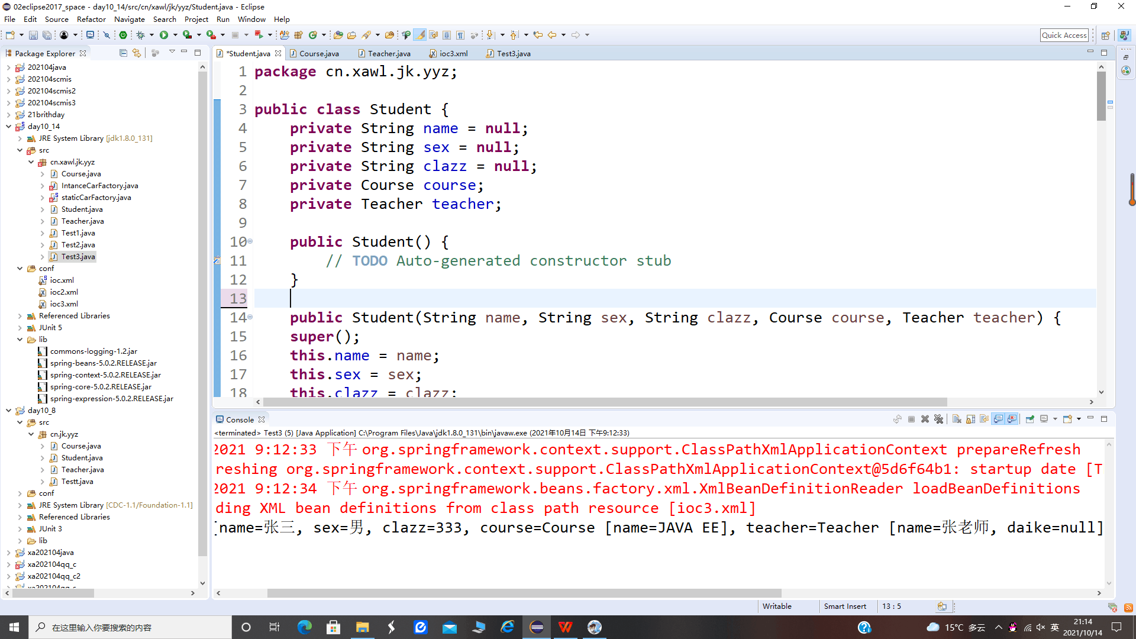Click the Run green play button

(164, 35)
